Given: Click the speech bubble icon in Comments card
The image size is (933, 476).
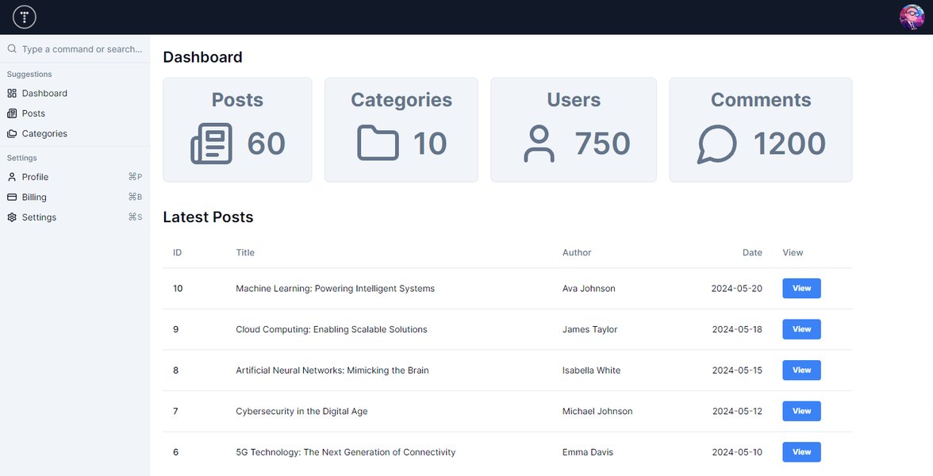Looking at the screenshot, I should [x=717, y=144].
